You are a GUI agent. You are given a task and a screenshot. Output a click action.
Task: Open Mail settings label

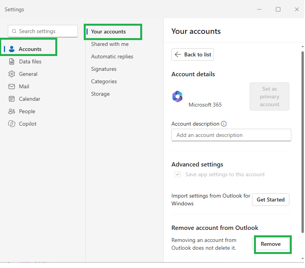[x=24, y=86]
